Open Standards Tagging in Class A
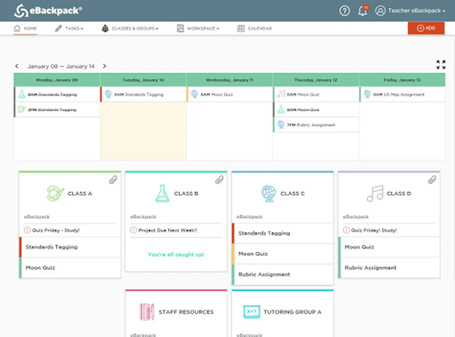The width and height of the screenshot is (455, 337). (70, 247)
